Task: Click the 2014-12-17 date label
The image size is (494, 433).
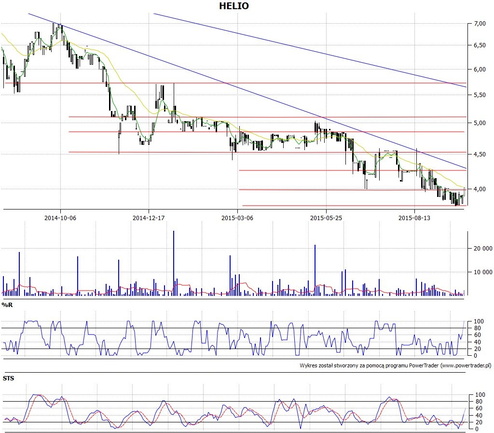Action: [x=149, y=218]
